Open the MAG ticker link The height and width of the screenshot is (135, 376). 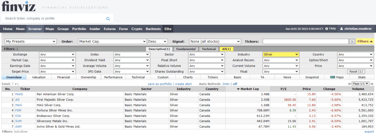[x=18, y=105]
